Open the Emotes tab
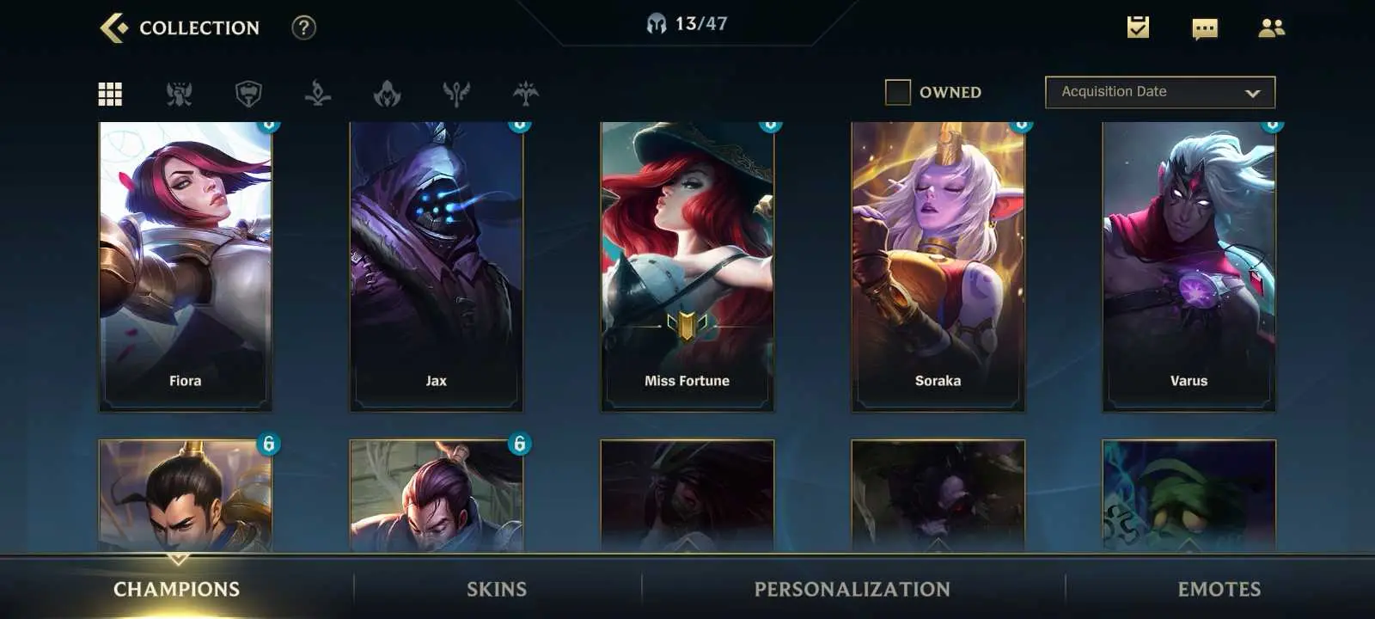Viewport: 1375px width, 619px height. (1219, 589)
